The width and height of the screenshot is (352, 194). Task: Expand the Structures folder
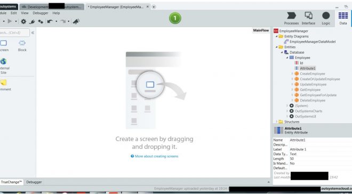(277, 122)
